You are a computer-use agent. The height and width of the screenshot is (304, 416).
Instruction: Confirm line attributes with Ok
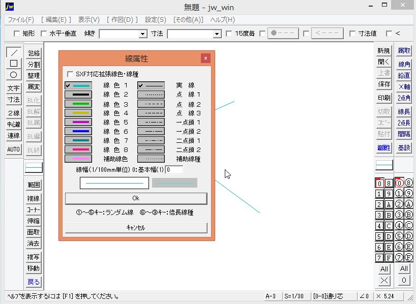[136, 198]
